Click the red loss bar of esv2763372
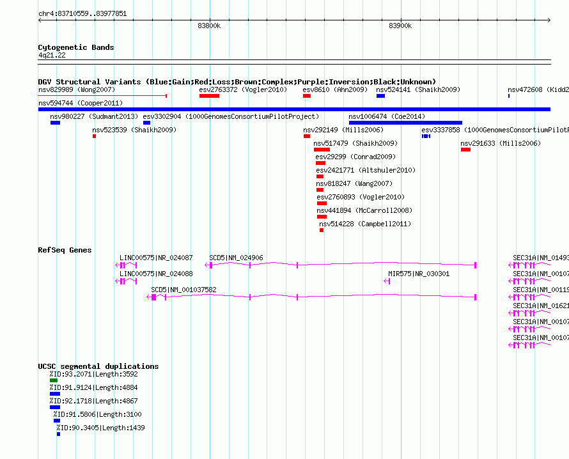 [x=210, y=96]
